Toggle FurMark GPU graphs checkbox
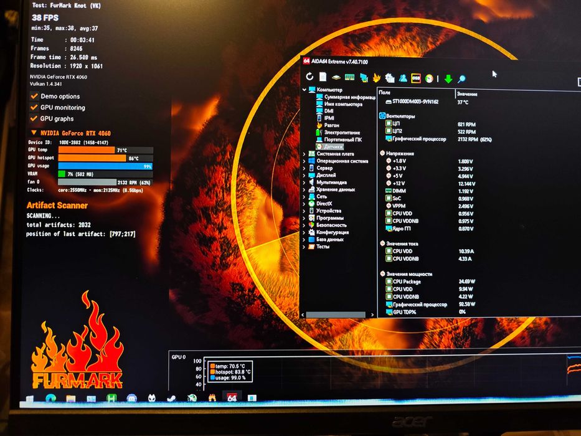Image resolution: width=581 pixels, height=436 pixels. coord(34,118)
